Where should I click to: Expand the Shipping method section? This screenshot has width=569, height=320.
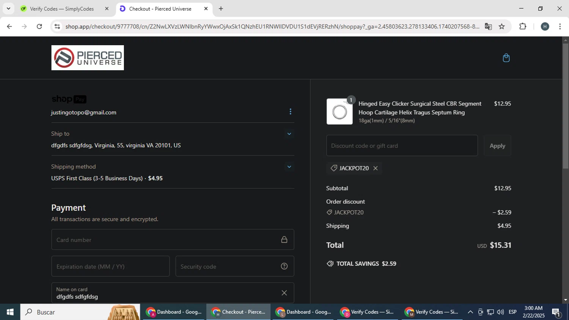coord(289,167)
